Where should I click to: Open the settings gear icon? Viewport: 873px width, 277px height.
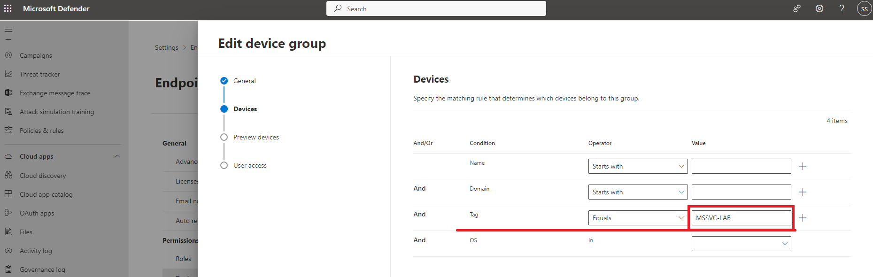tap(819, 8)
